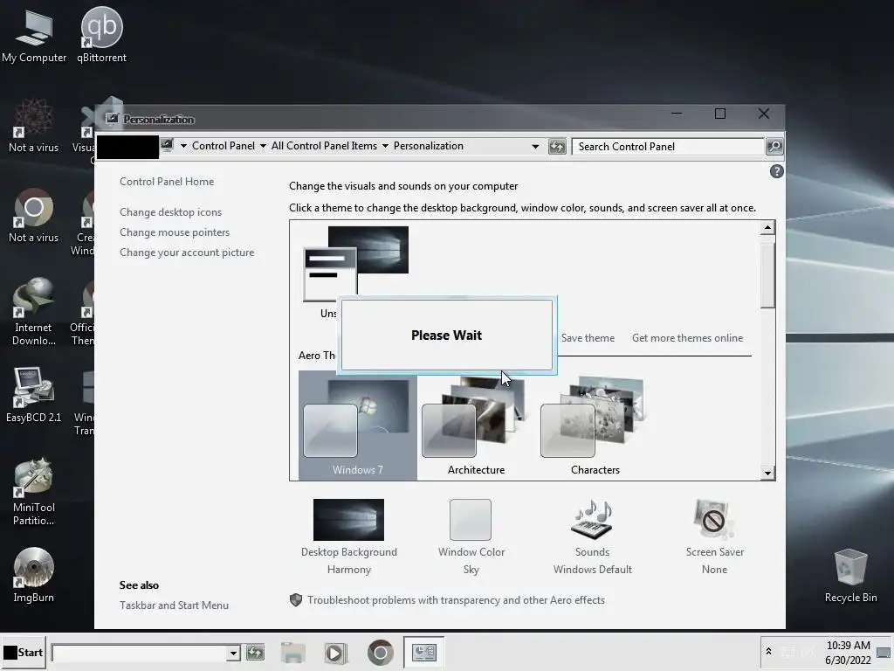The height and width of the screenshot is (671, 894).
Task: Launch the qBittorrent desktop shortcut
Action: [101, 35]
